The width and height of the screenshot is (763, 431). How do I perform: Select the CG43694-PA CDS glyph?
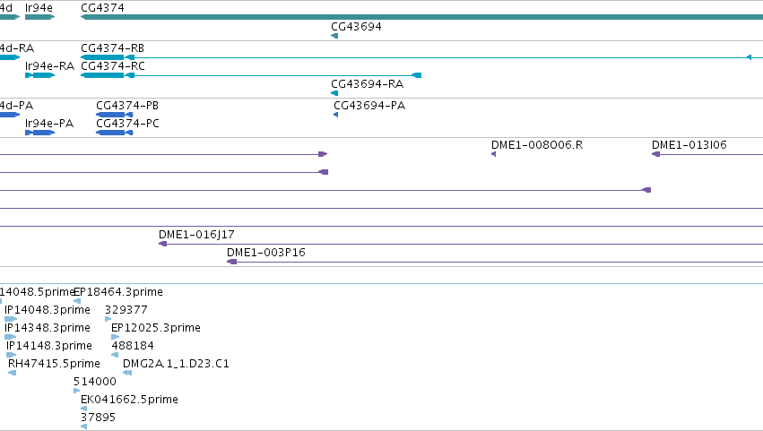[335, 115]
